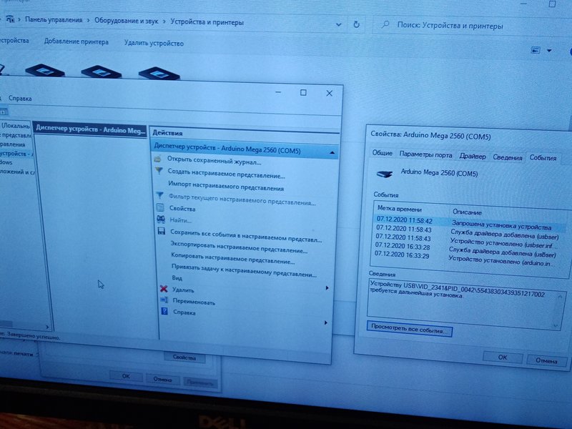Open the view options dropdown arrow
Viewport: 572px width, 429px height.
pyautogui.click(x=549, y=51)
